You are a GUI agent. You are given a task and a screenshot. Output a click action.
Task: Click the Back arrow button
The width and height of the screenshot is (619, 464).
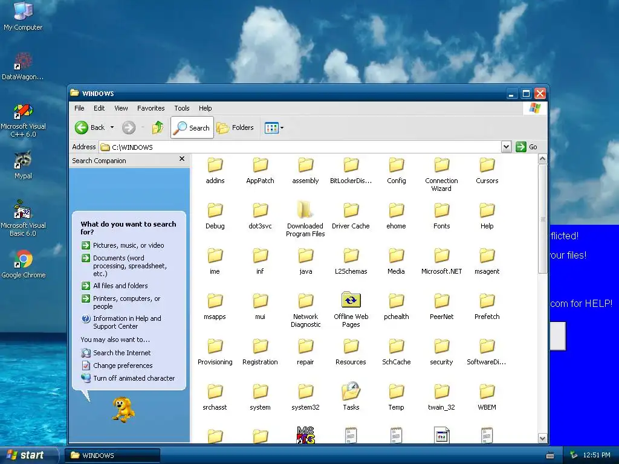point(89,127)
